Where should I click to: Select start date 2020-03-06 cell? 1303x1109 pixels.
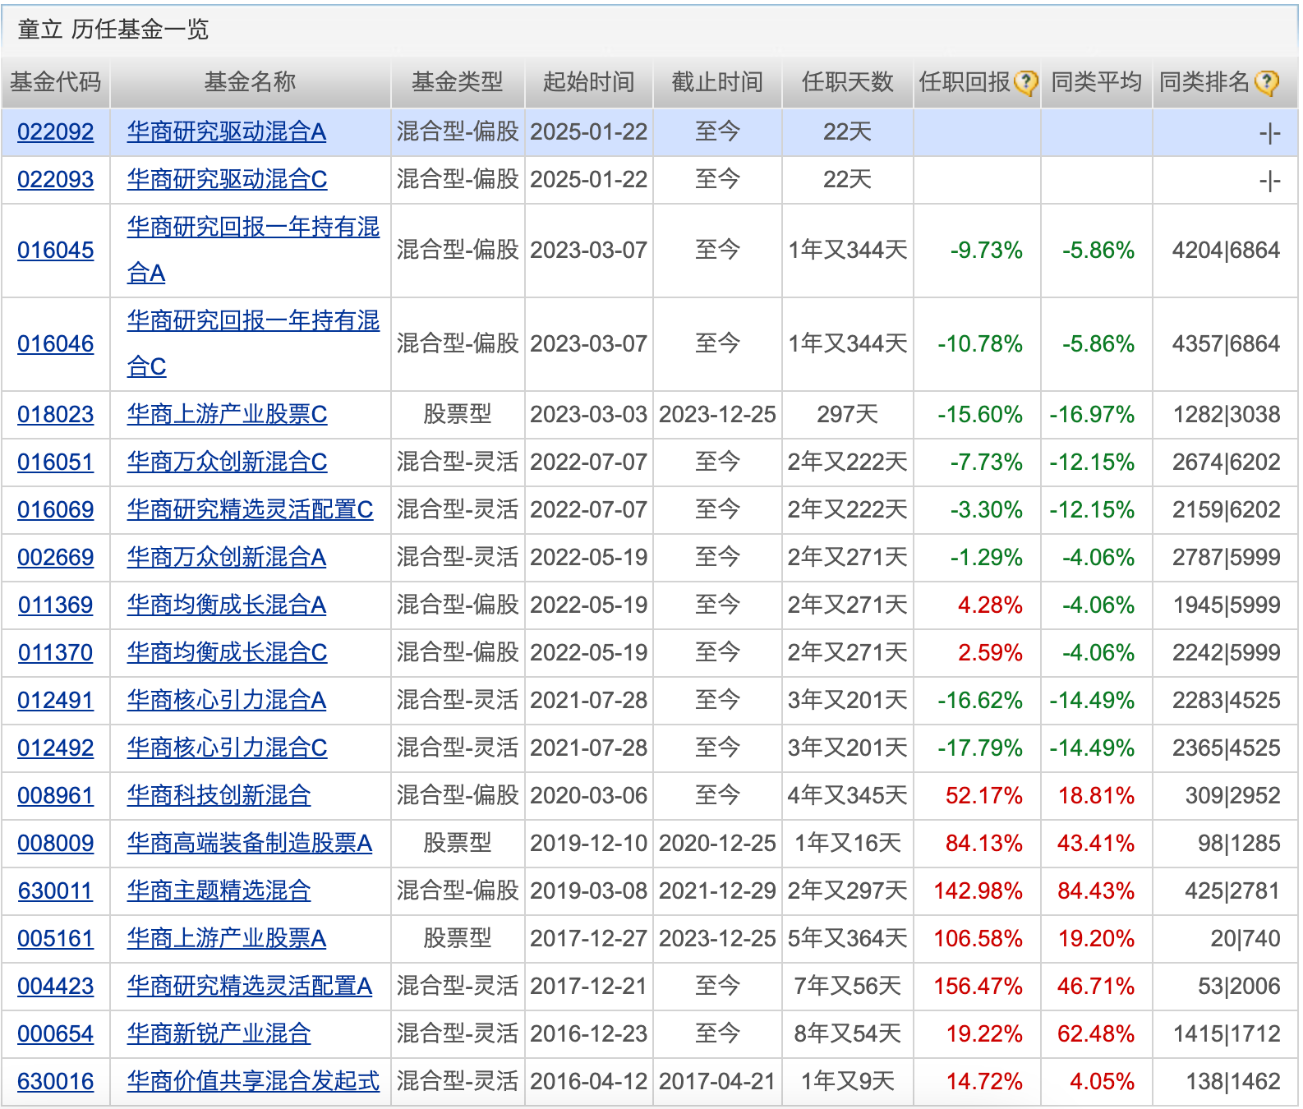coord(589,795)
